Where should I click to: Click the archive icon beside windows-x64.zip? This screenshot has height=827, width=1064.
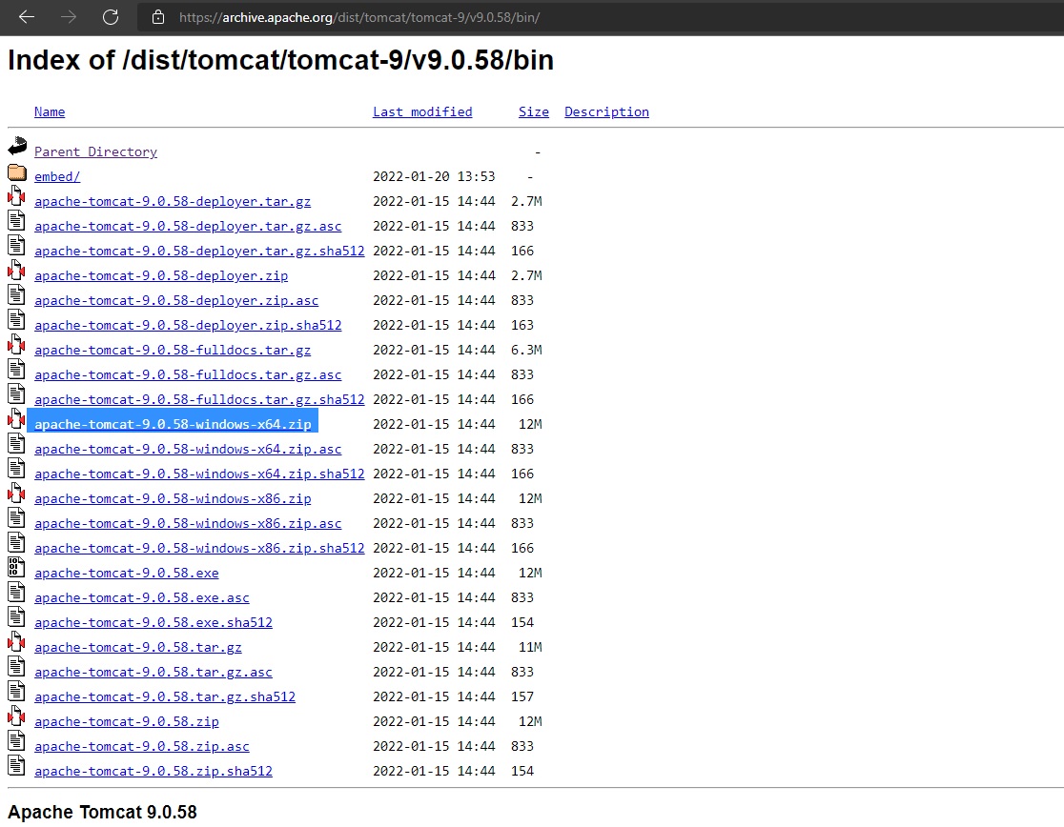tap(17, 419)
